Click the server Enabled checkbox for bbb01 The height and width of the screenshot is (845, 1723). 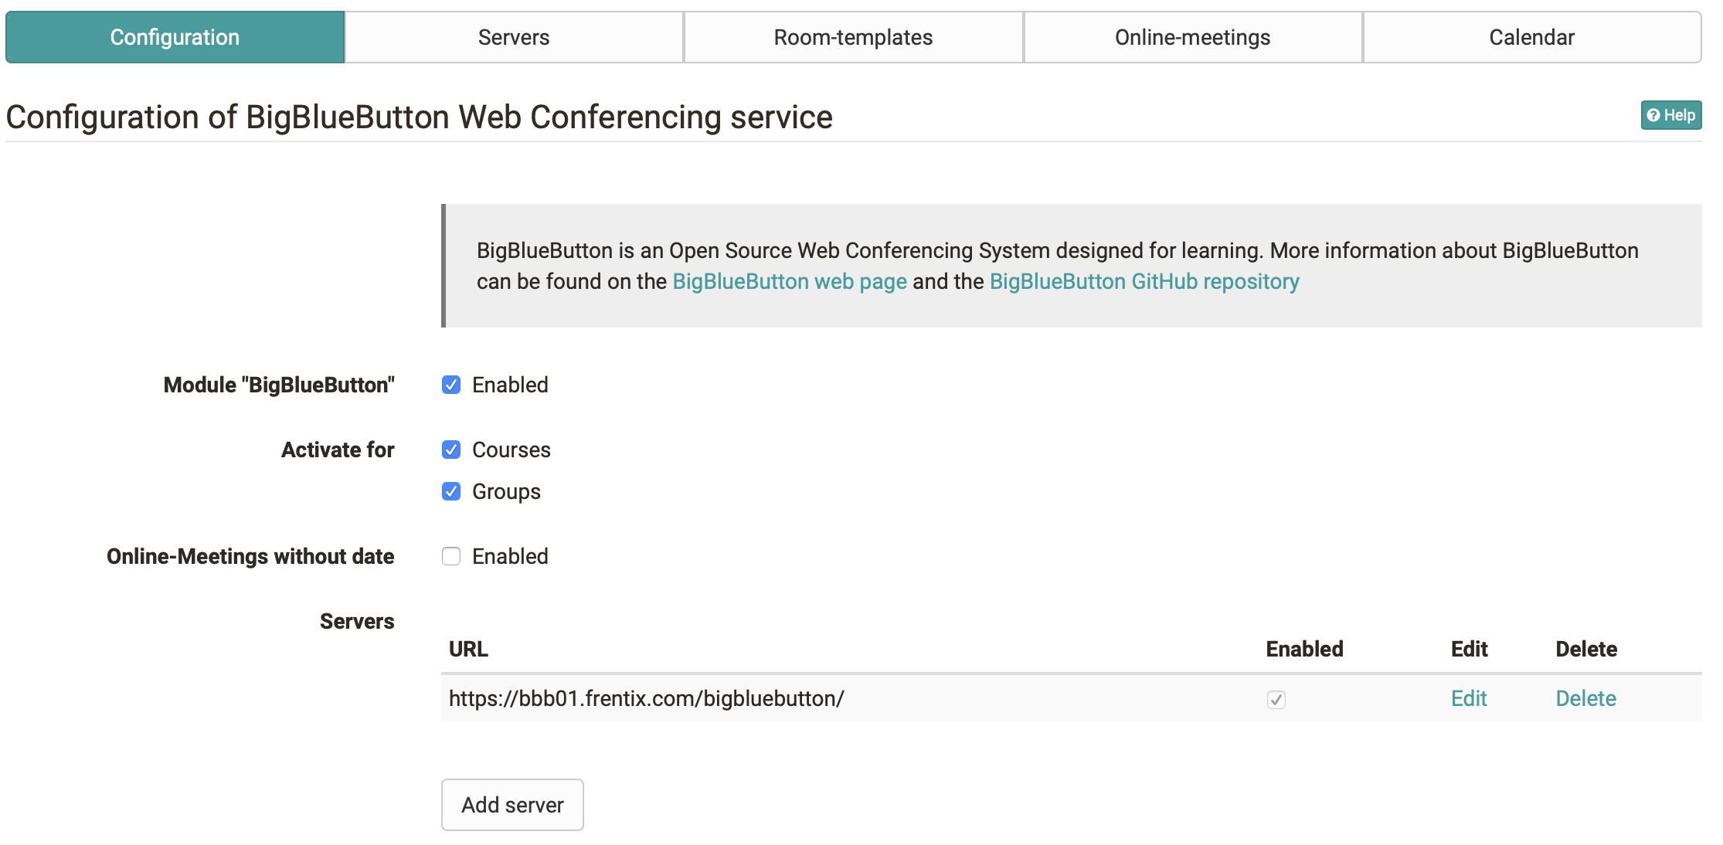[1276, 699]
